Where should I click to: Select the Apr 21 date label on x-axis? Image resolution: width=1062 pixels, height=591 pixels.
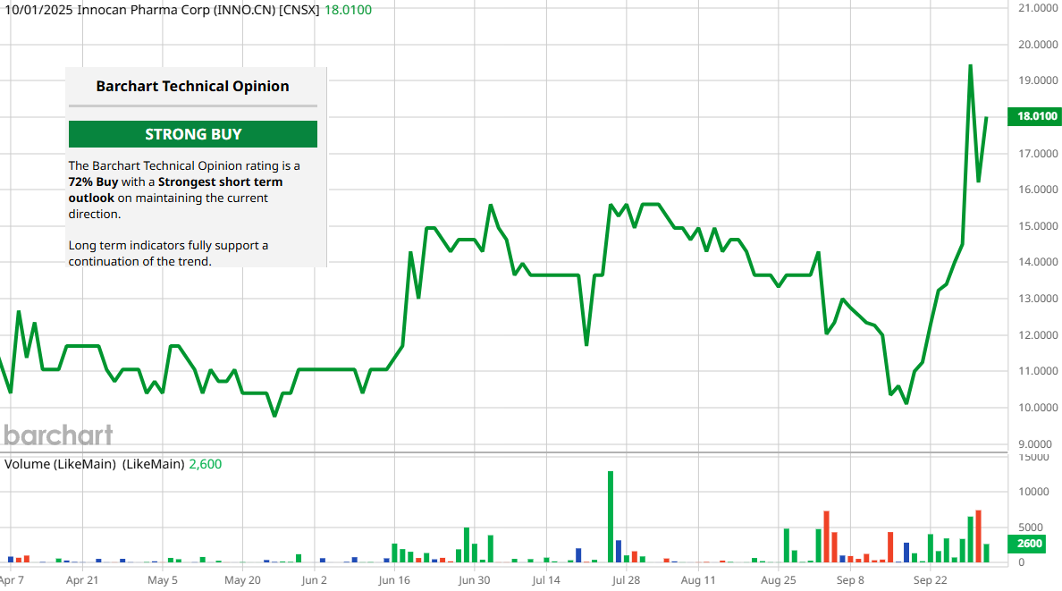pos(81,579)
